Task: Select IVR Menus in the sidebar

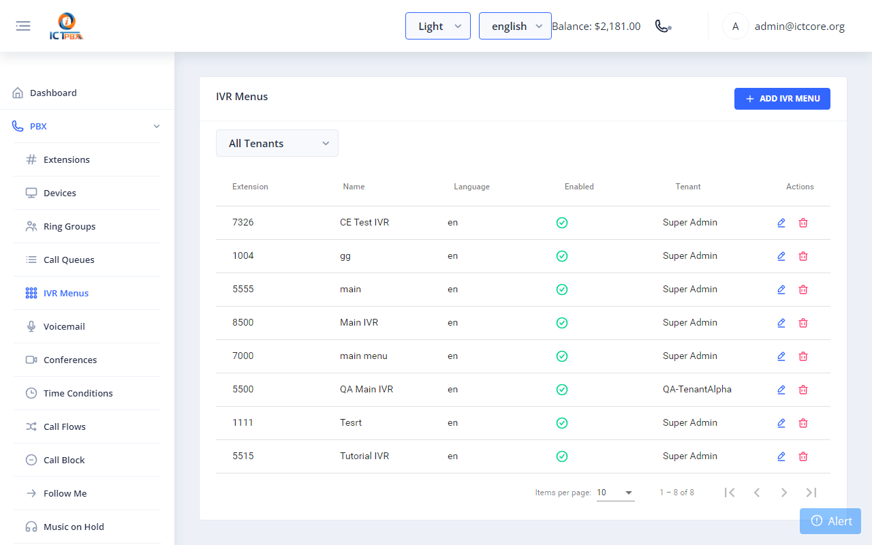Action: 87,293
